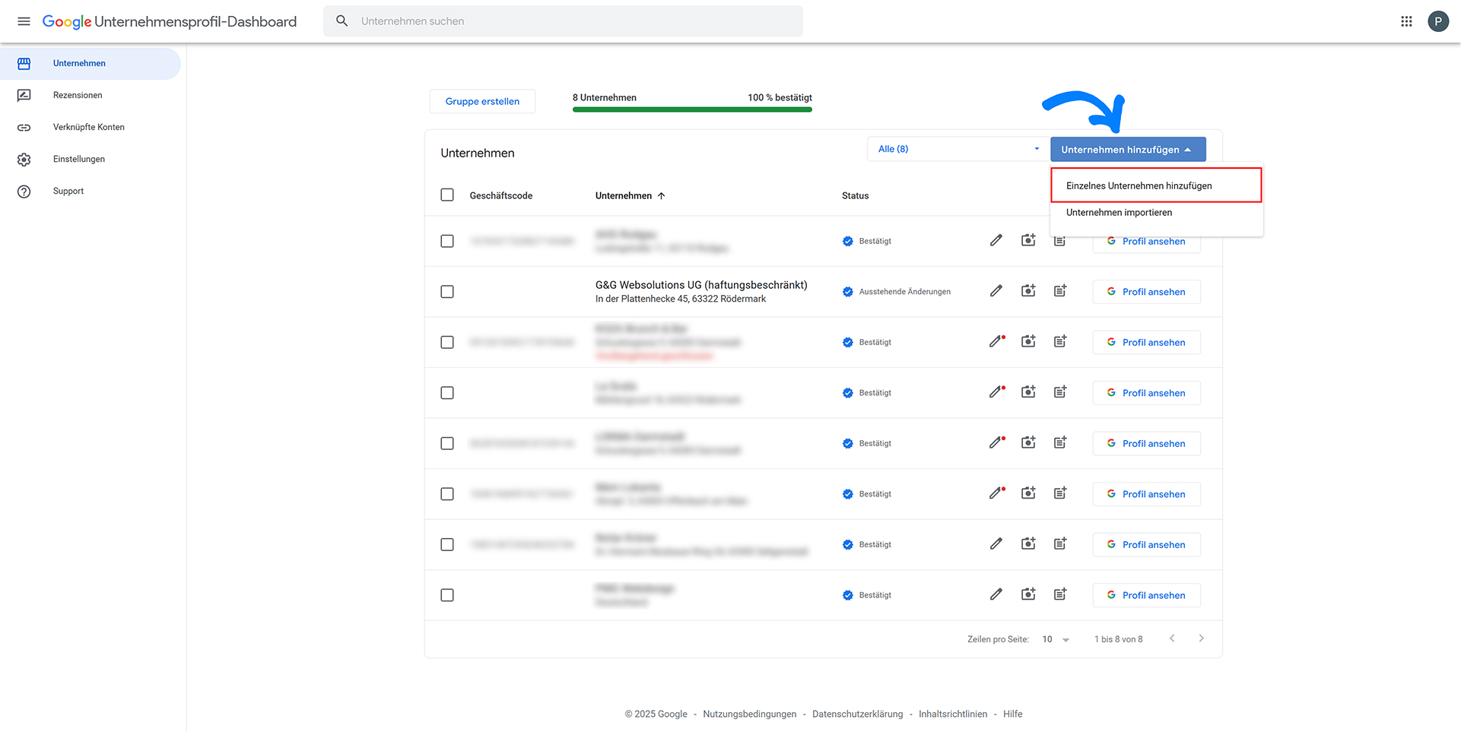Create post for G&G Websolutions
Screen dimensions: 1461x732
pyautogui.click(x=1060, y=291)
